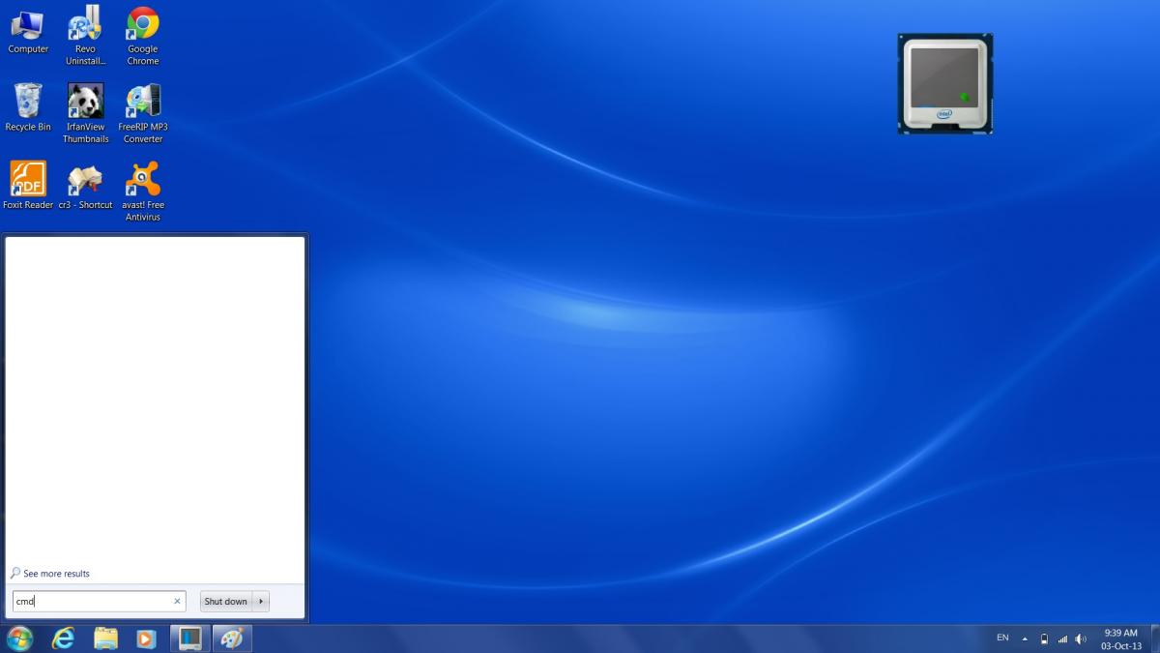Open the IrfanView Thumbnails shortcut
1160x653 pixels.
click(85, 113)
